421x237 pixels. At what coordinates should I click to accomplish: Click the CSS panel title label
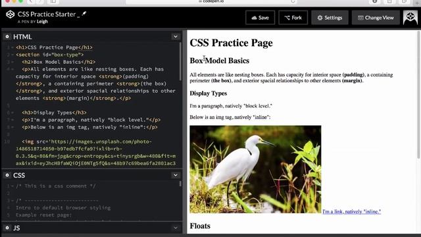pos(19,175)
